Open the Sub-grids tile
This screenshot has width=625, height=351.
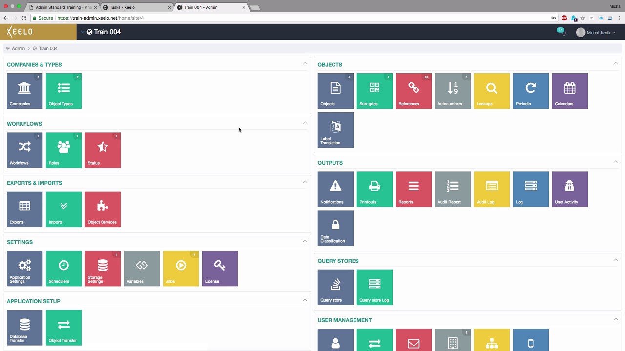(x=375, y=91)
